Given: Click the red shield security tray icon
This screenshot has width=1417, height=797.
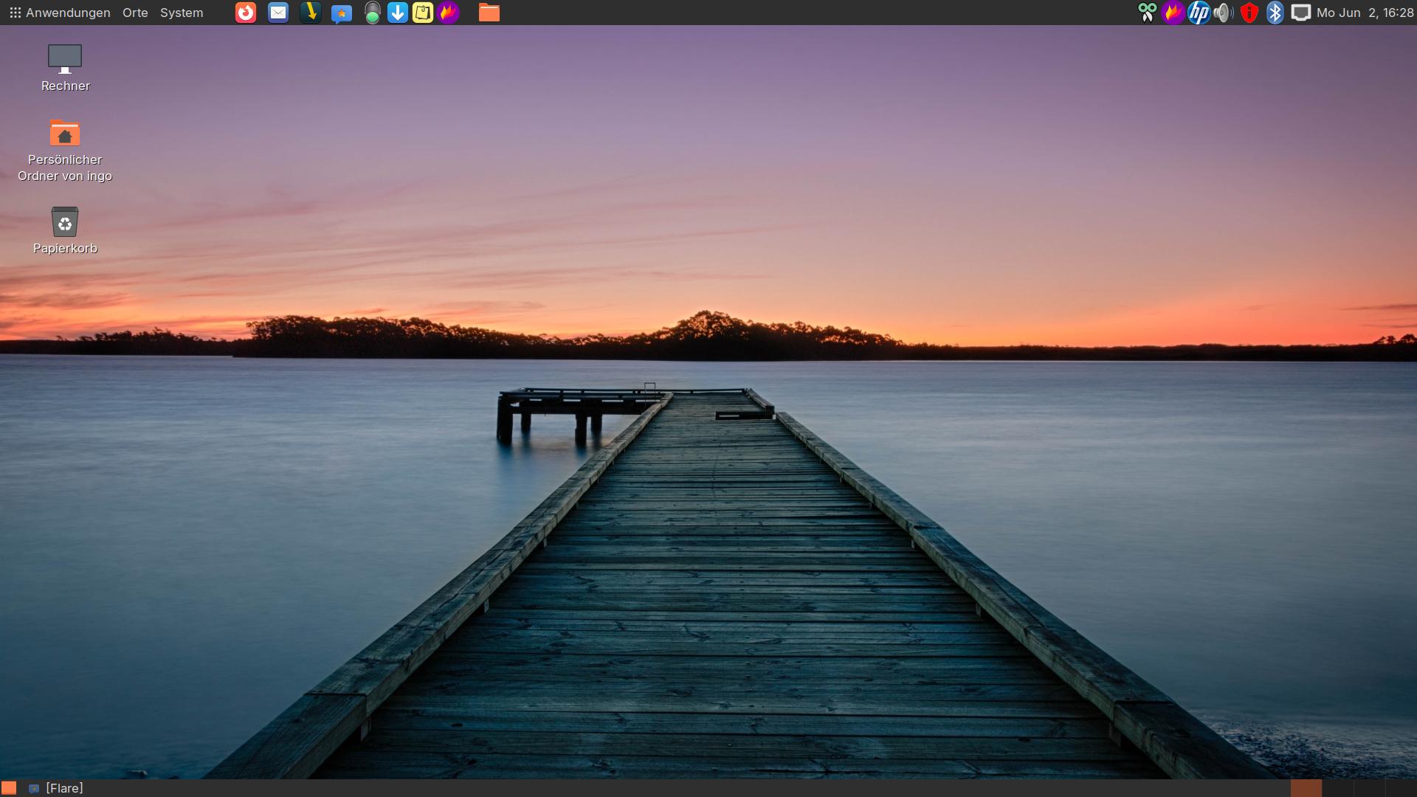Looking at the screenshot, I should (1249, 13).
